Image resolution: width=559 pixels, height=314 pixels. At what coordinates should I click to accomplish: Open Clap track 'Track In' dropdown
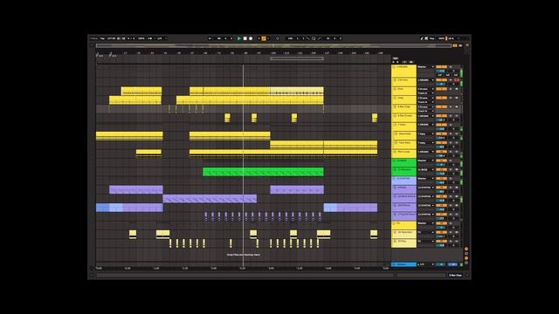point(425,102)
